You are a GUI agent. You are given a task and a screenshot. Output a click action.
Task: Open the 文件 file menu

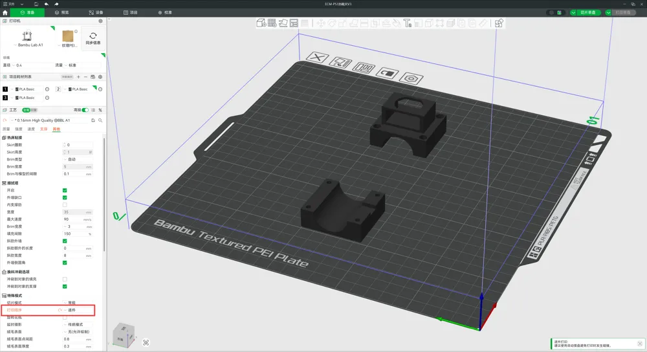point(9,4)
